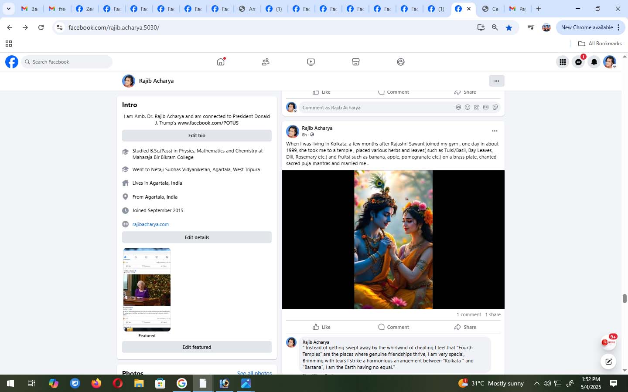Open the Krishna and Radha post image

(x=393, y=240)
